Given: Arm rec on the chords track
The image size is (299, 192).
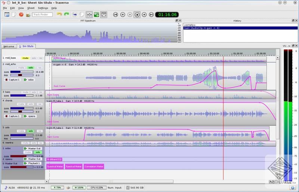Looking at the screenshot, I should point(40,104).
